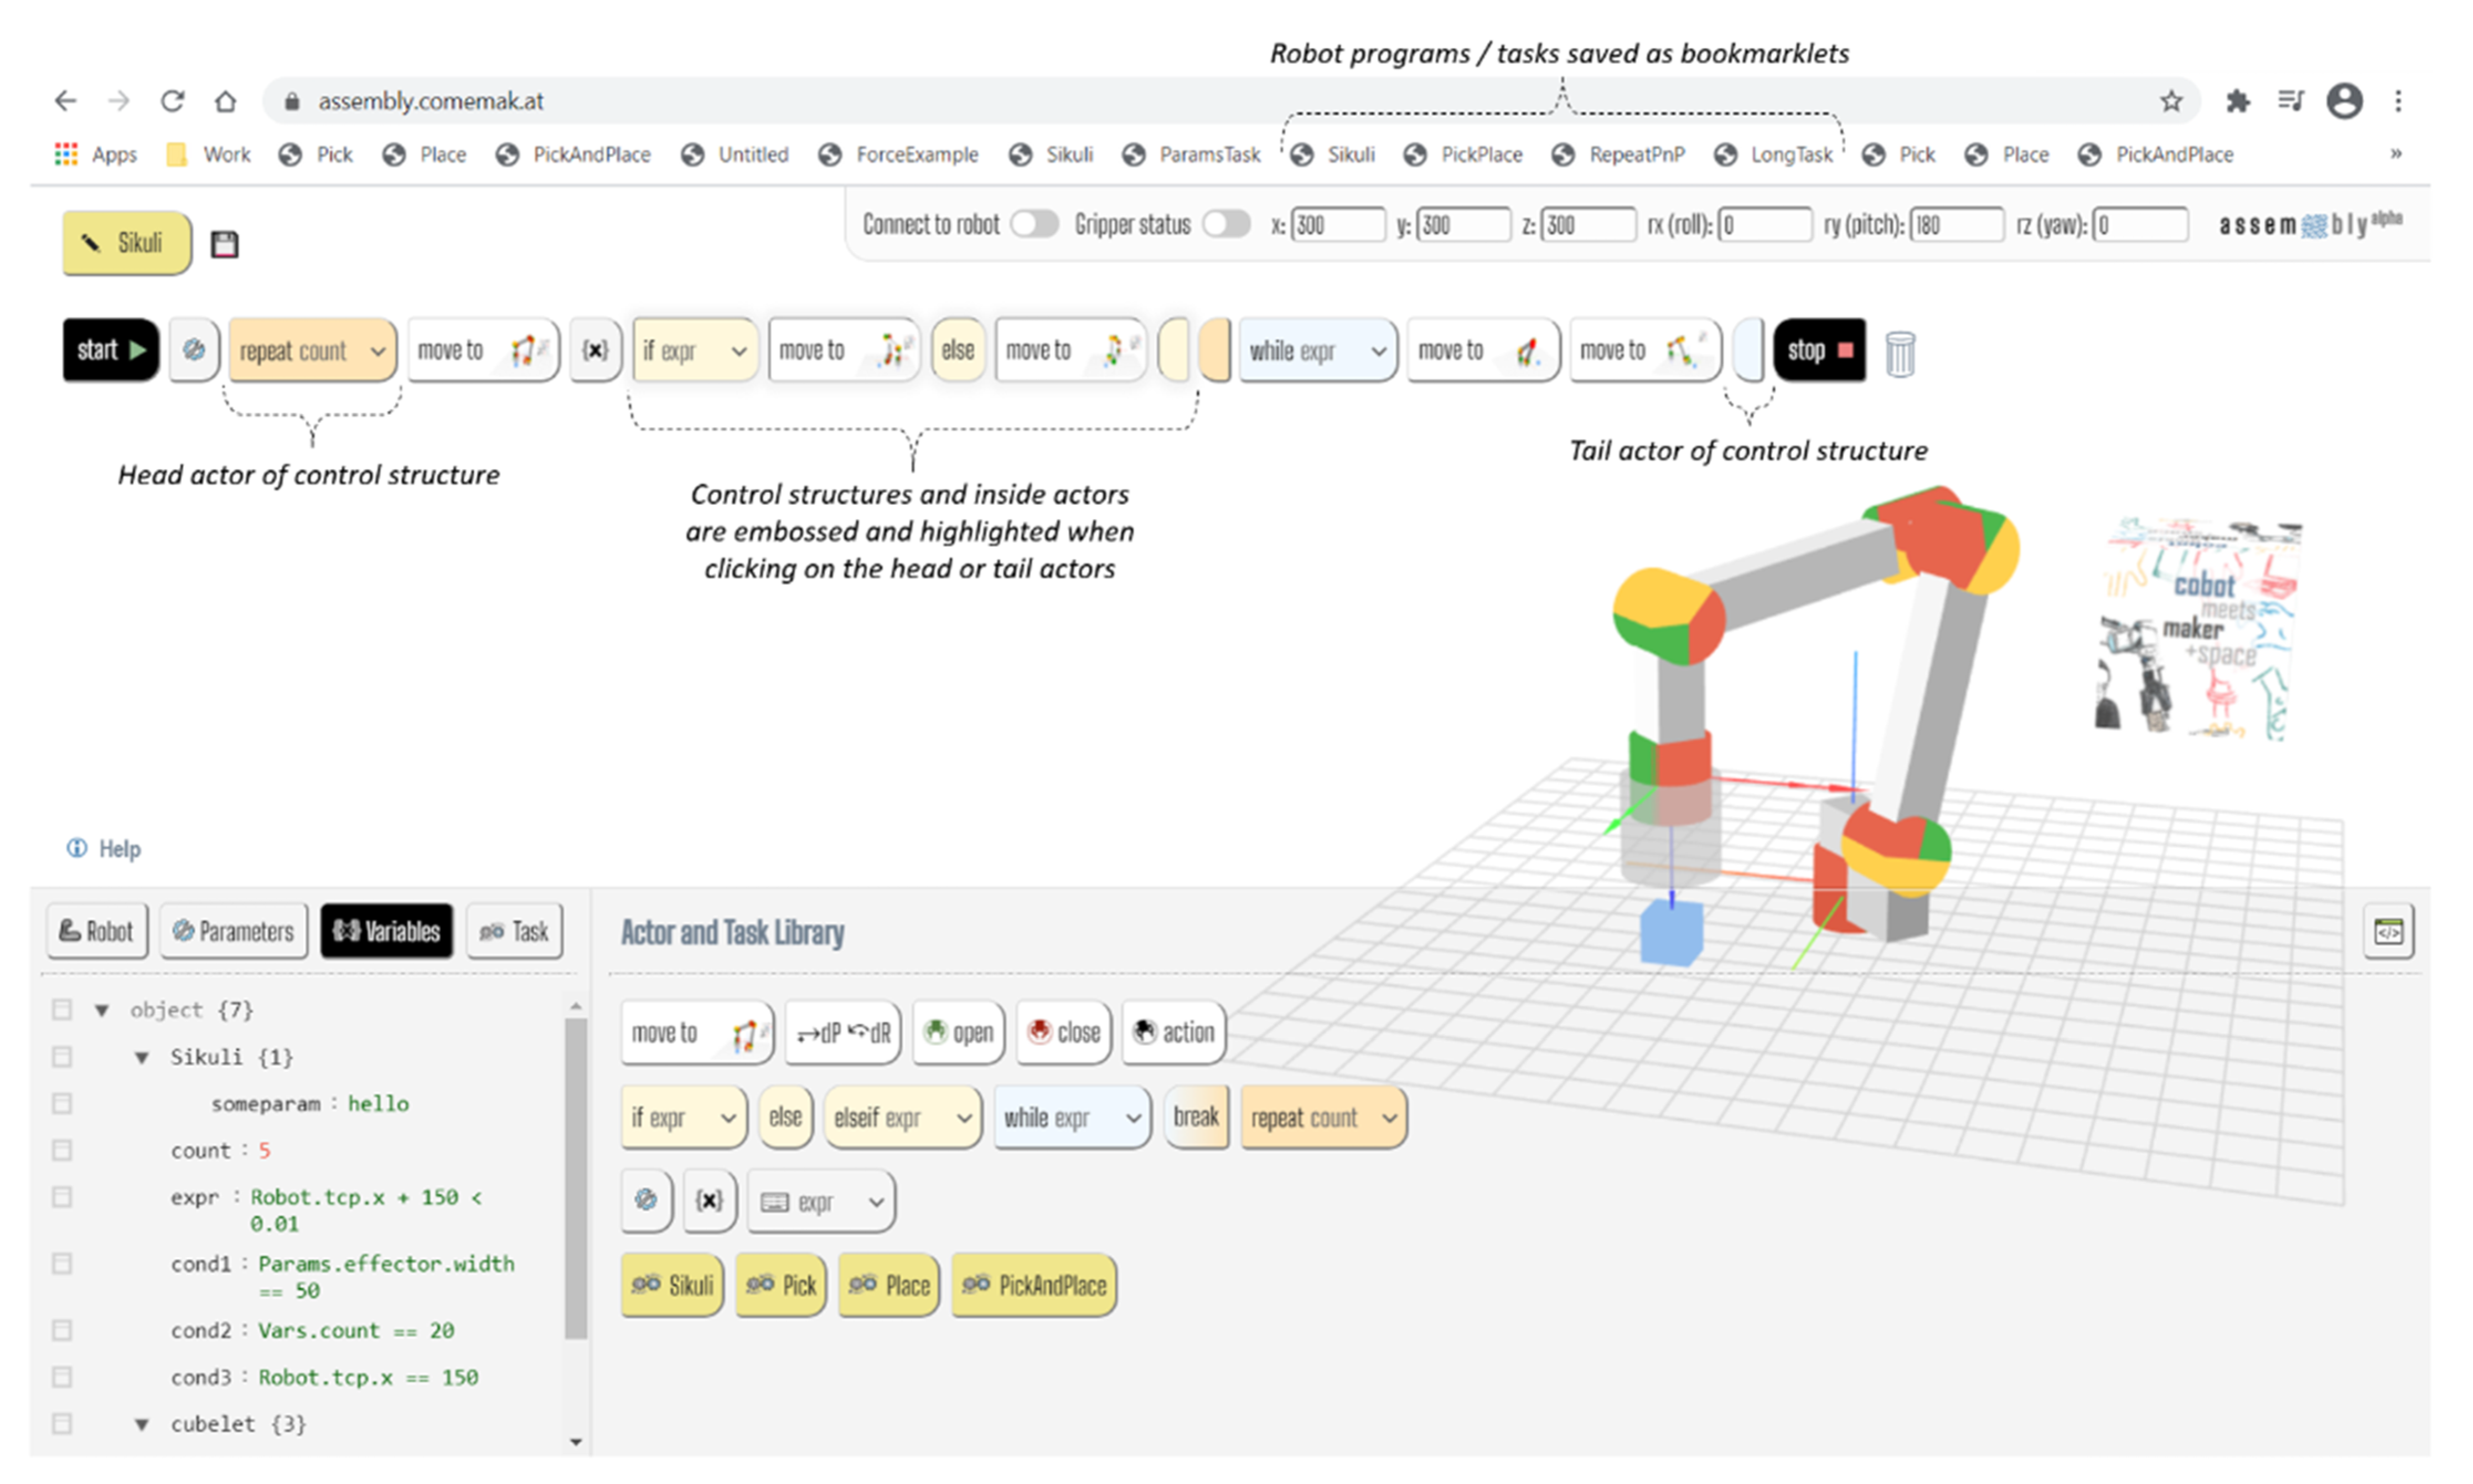Click the close gripper actor in library

point(1064,1032)
